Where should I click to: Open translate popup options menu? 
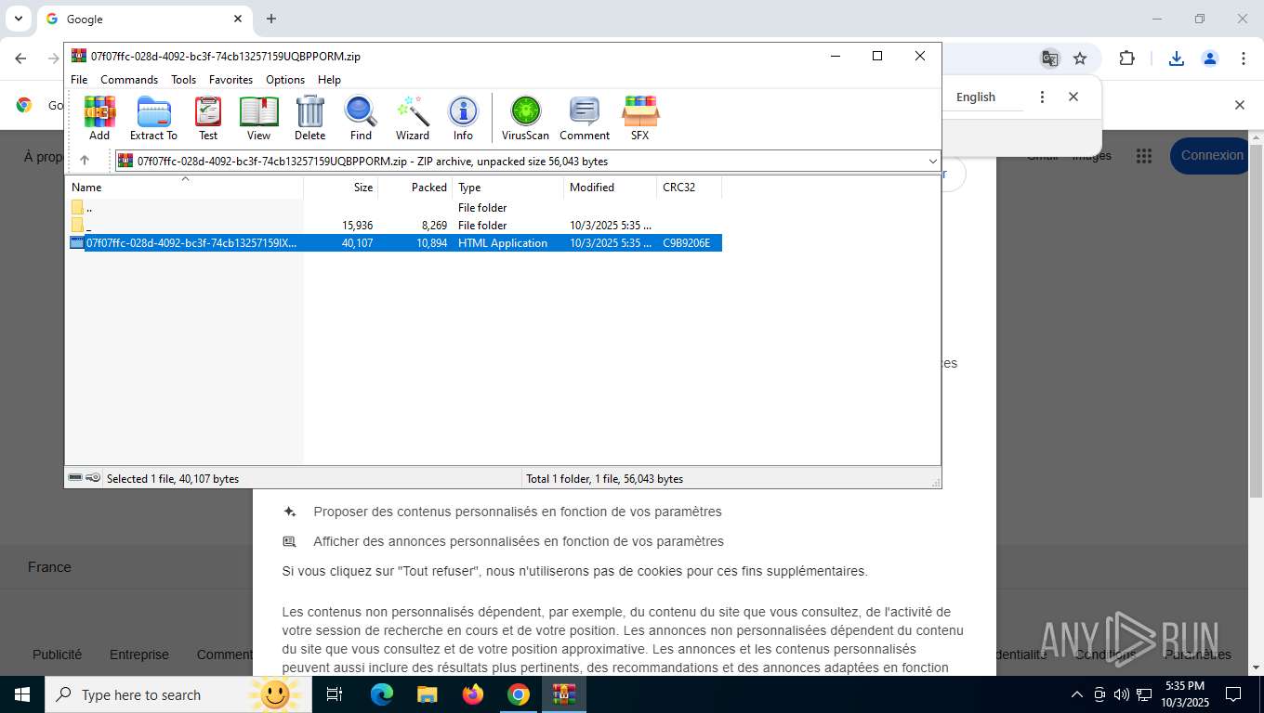[x=1042, y=97]
